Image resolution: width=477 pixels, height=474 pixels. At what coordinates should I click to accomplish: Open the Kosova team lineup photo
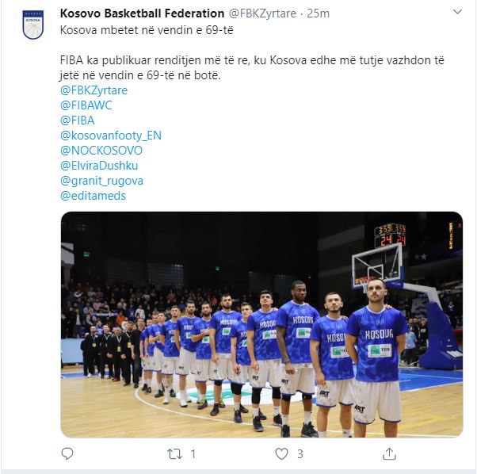(x=261, y=325)
